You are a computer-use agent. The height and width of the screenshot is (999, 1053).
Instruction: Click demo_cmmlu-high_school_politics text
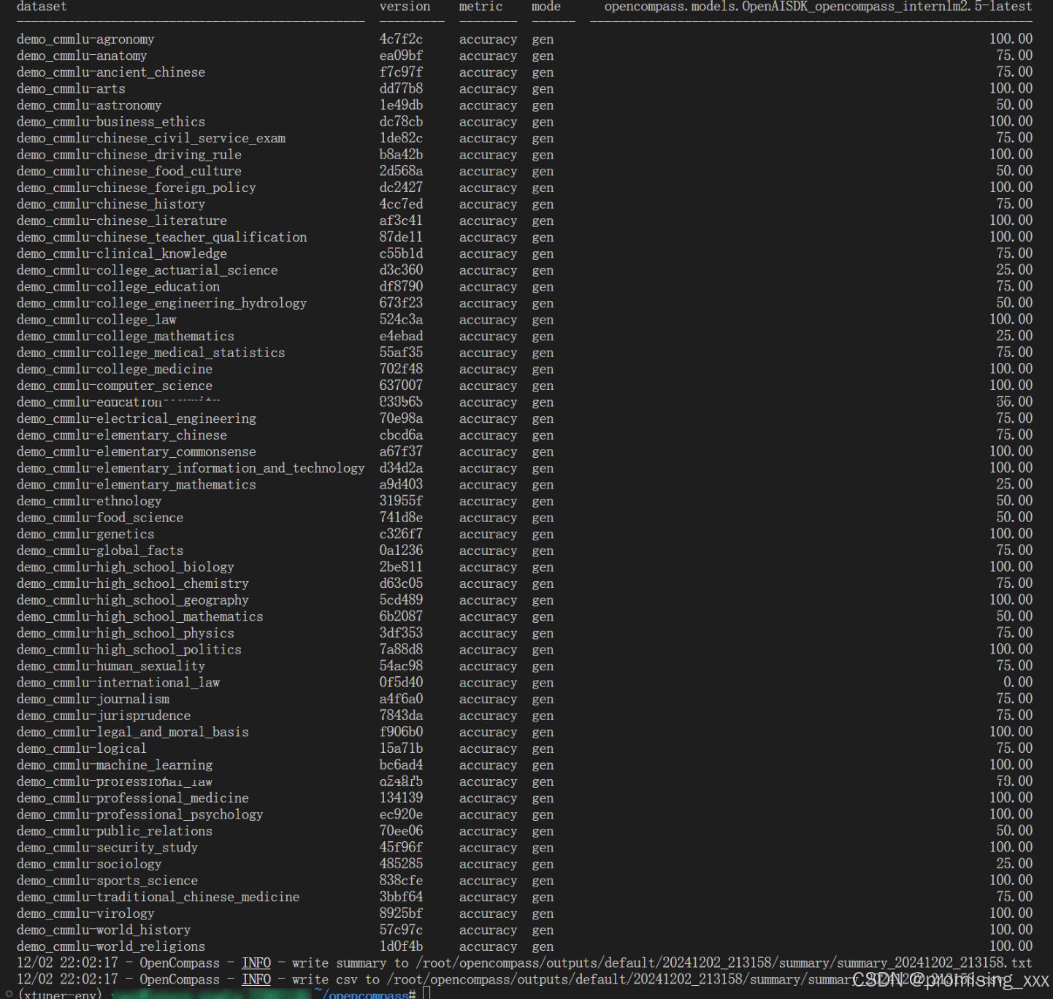pyautogui.click(x=129, y=650)
